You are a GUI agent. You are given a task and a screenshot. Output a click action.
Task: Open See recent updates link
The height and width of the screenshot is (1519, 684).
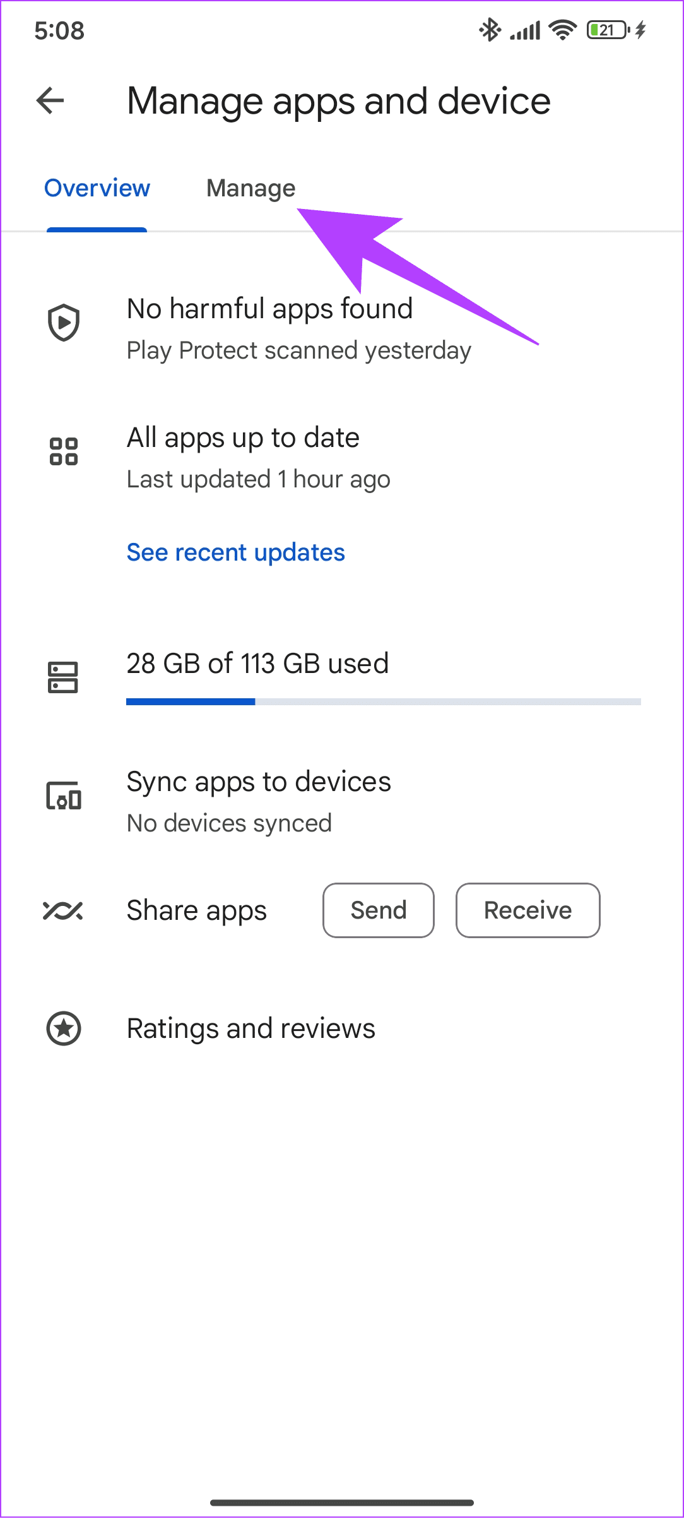click(x=235, y=552)
